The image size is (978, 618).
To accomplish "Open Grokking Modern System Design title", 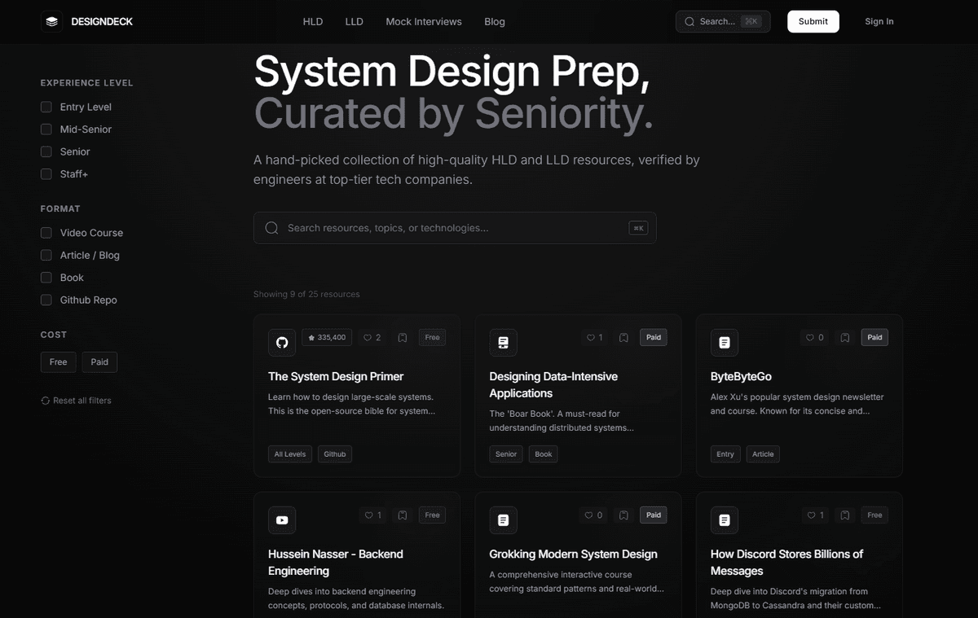I will tap(573, 554).
